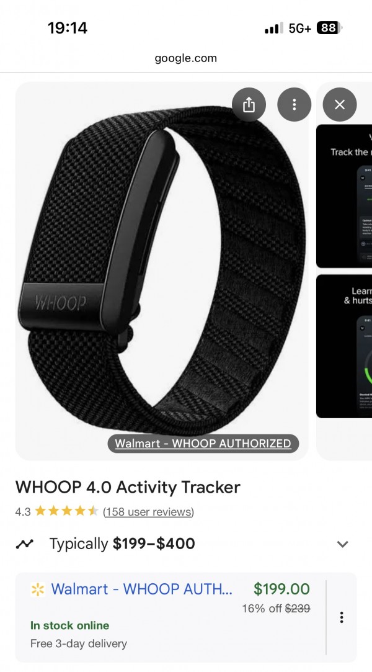Viewport: 372px width, 672px height.
Task: Tap the battery indicator in status bar
Action: [x=329, y=29]
